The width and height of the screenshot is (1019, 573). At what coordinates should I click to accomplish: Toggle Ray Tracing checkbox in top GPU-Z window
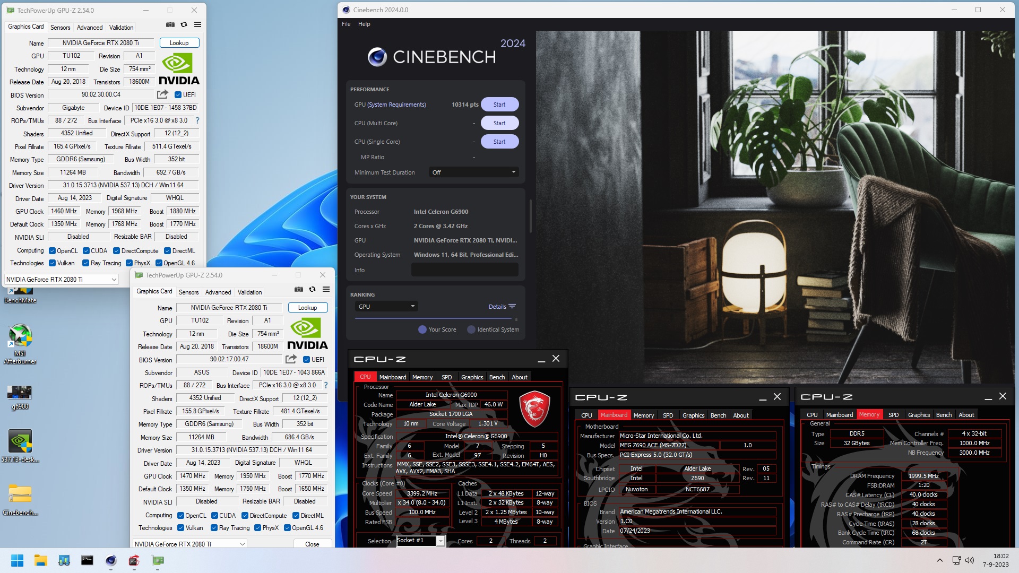pos(86,263)
